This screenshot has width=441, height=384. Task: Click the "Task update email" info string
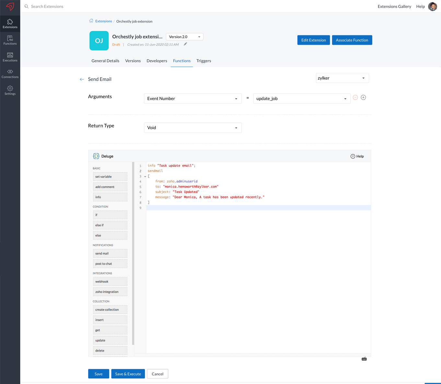pos(175,166)
